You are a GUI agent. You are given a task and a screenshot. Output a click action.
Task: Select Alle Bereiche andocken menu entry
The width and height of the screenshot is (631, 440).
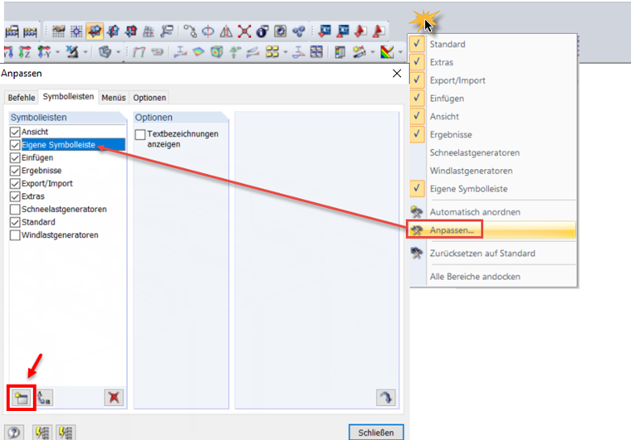click(x=492, y=276)
